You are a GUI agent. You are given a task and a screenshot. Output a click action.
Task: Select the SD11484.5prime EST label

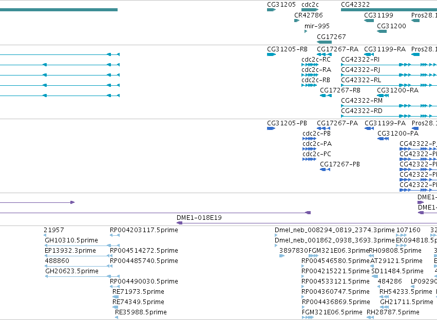(397, 271)
